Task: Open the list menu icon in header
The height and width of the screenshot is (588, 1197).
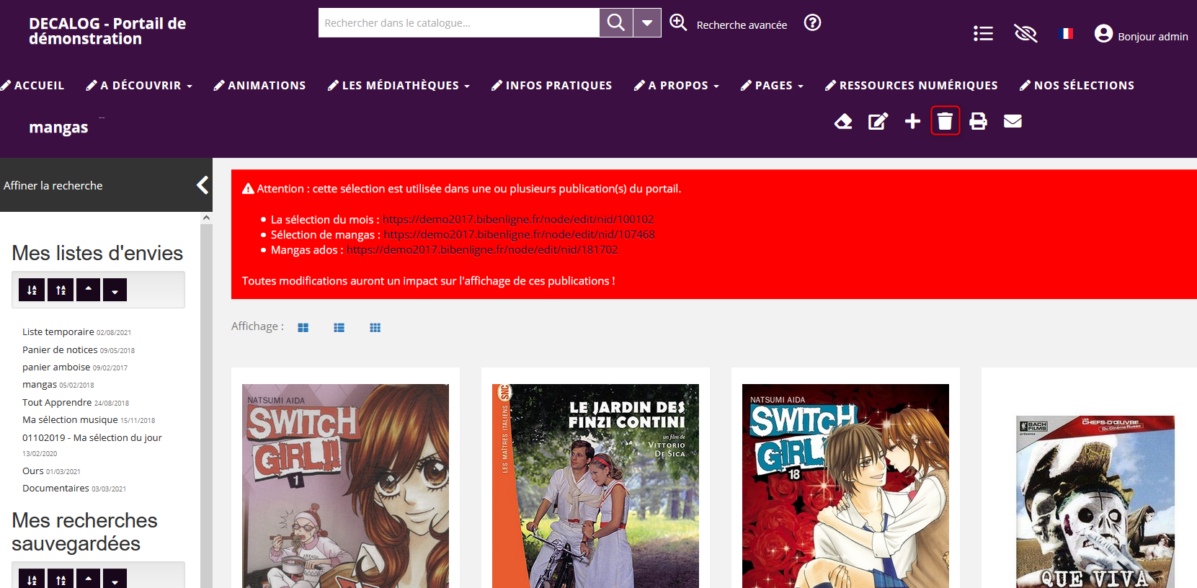Action: pos(983,33)
